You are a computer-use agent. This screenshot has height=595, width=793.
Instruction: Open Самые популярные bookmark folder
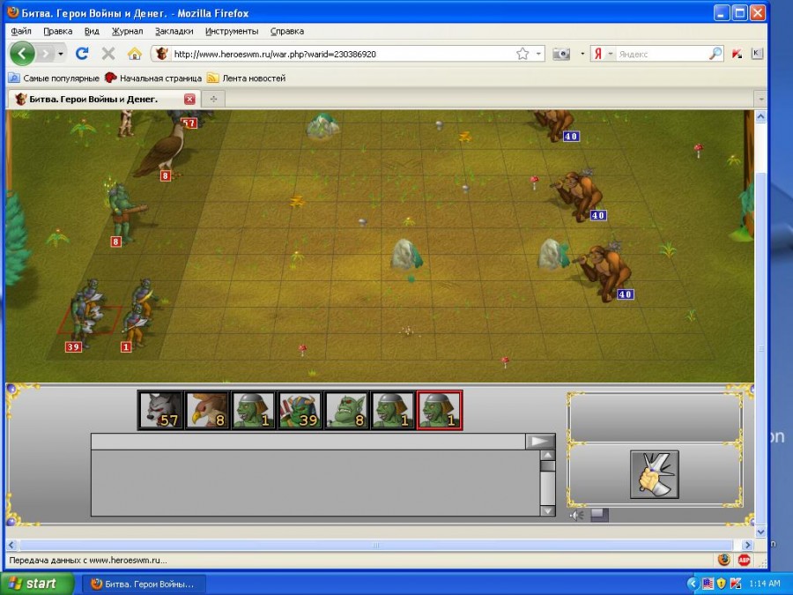(54, 78)
